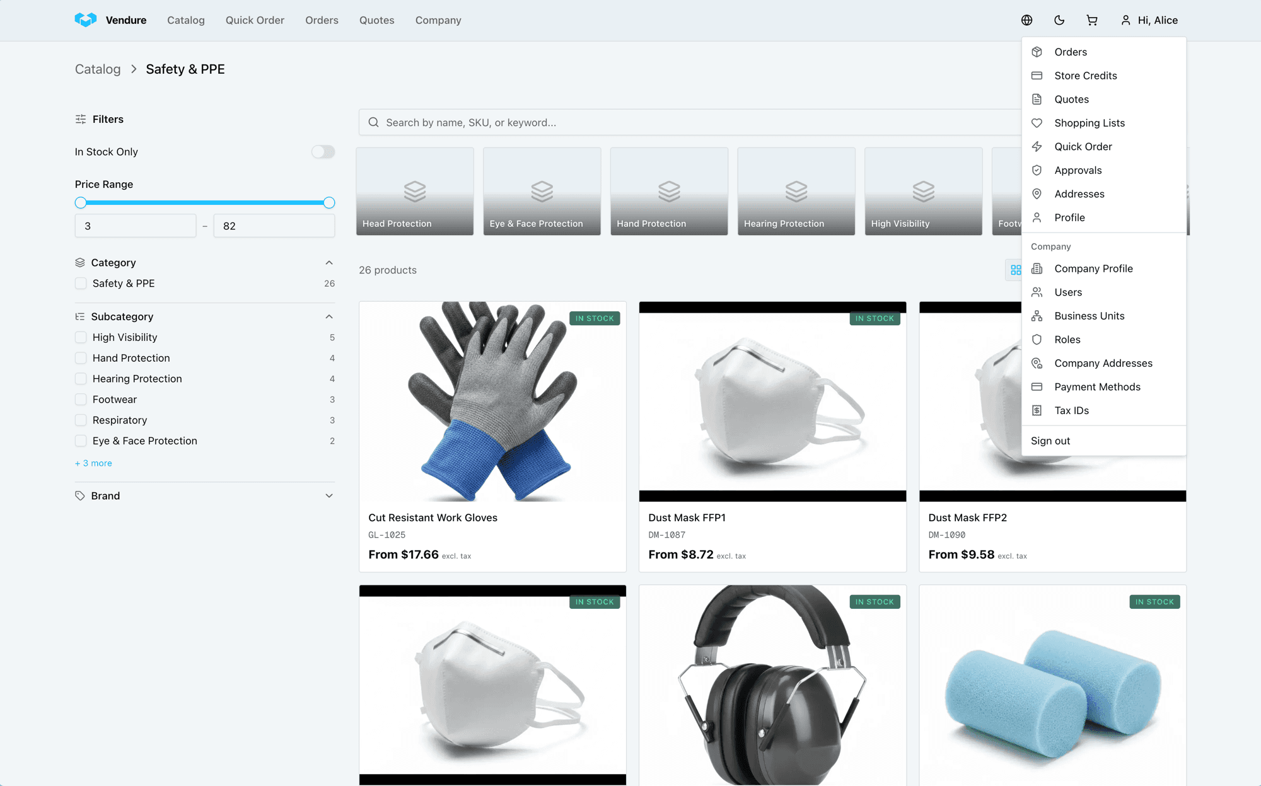1261x786 pixels.
Task: Click the price range slider track
Action: [205, 203]
